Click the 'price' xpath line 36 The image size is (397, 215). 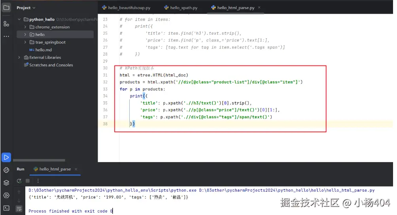pyautogui.click(x=210, y=110)
